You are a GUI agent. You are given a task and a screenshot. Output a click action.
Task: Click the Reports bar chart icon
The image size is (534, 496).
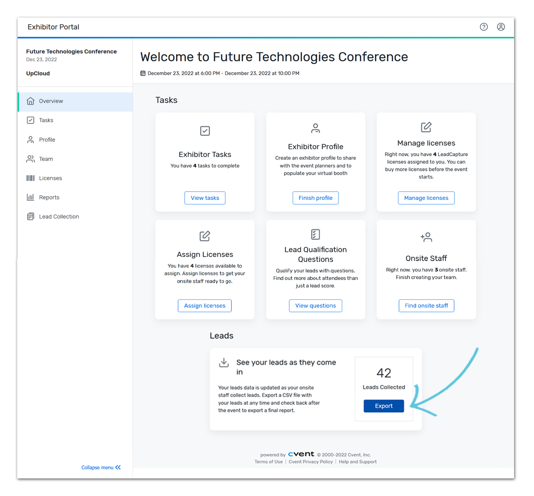(30, 197)
